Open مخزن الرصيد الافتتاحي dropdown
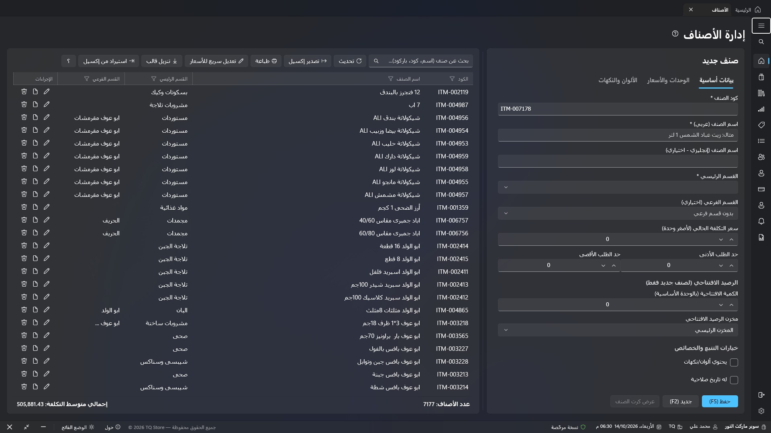771x433 pixels. (618, 330)
